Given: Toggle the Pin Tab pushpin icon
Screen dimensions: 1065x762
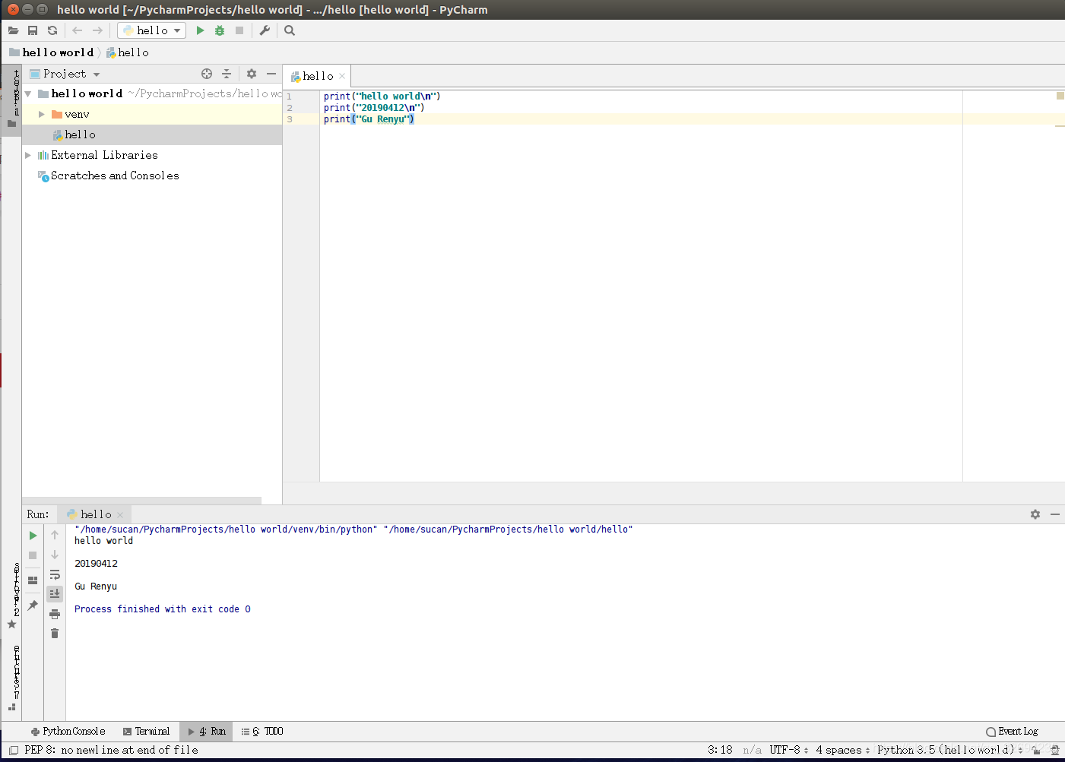Looking at the screenshot, I should tap(33, 605).
